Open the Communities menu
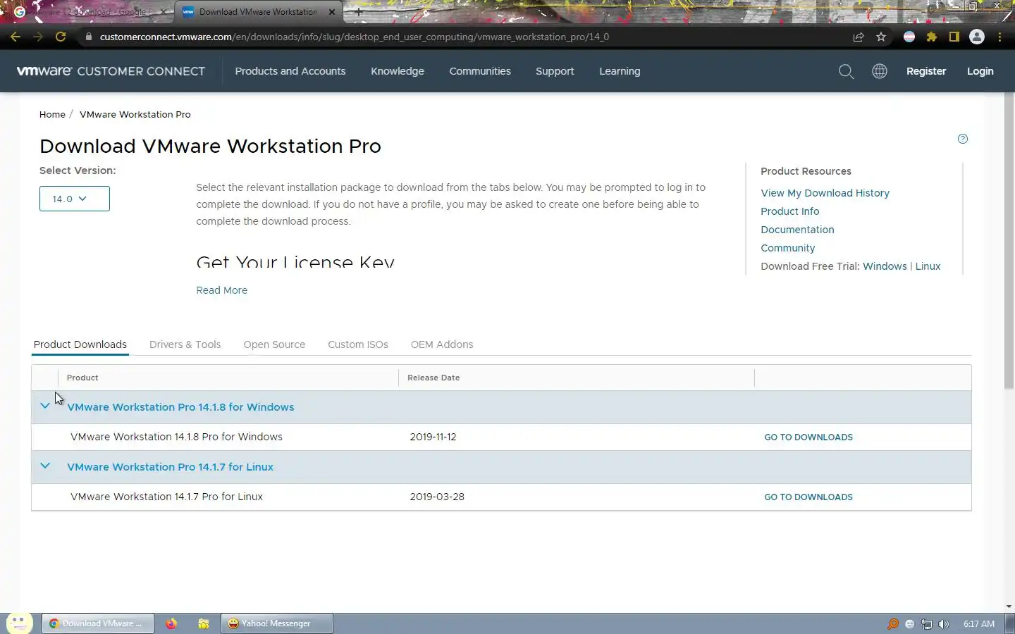The height and width of the screenshot is (634, 1015). click(480, 71)
